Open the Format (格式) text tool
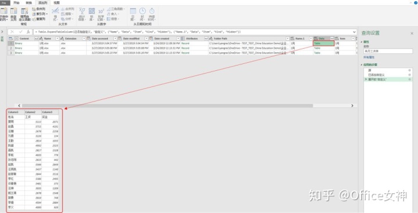Image resolution: width=418 pixels, height=213 pixels. tap(55, 14)
